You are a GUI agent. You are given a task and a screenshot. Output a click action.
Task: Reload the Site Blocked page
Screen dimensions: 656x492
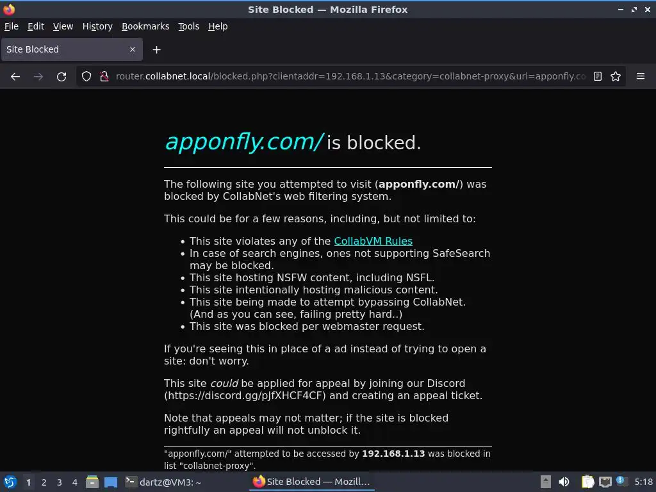coord(61,77)
